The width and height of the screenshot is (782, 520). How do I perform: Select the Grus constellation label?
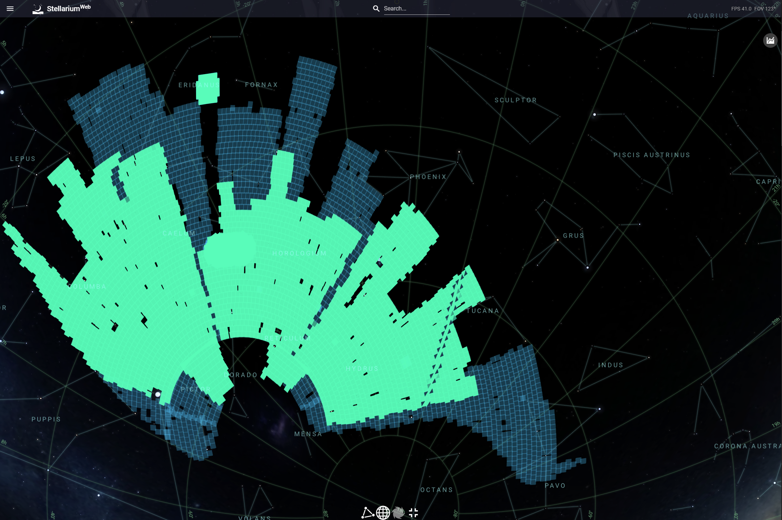coord(574,236)
